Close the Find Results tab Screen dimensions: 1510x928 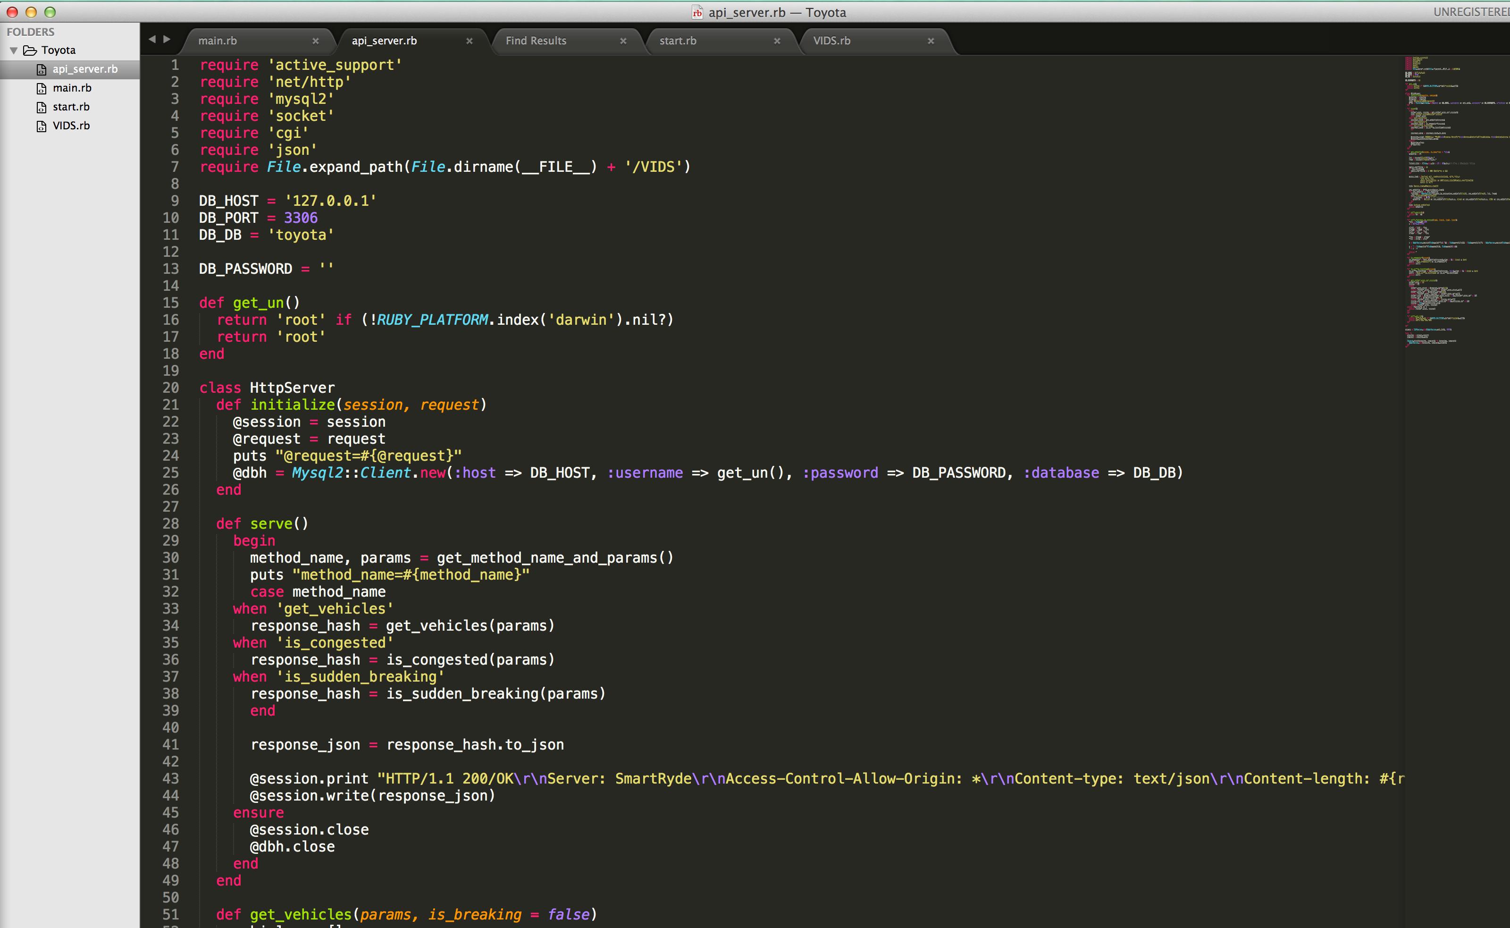[x=623, y=41]
